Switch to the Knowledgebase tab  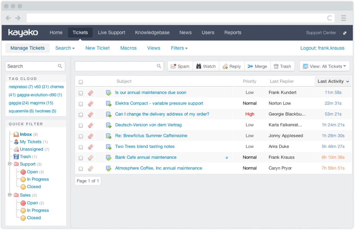click(x=152, y=33)
